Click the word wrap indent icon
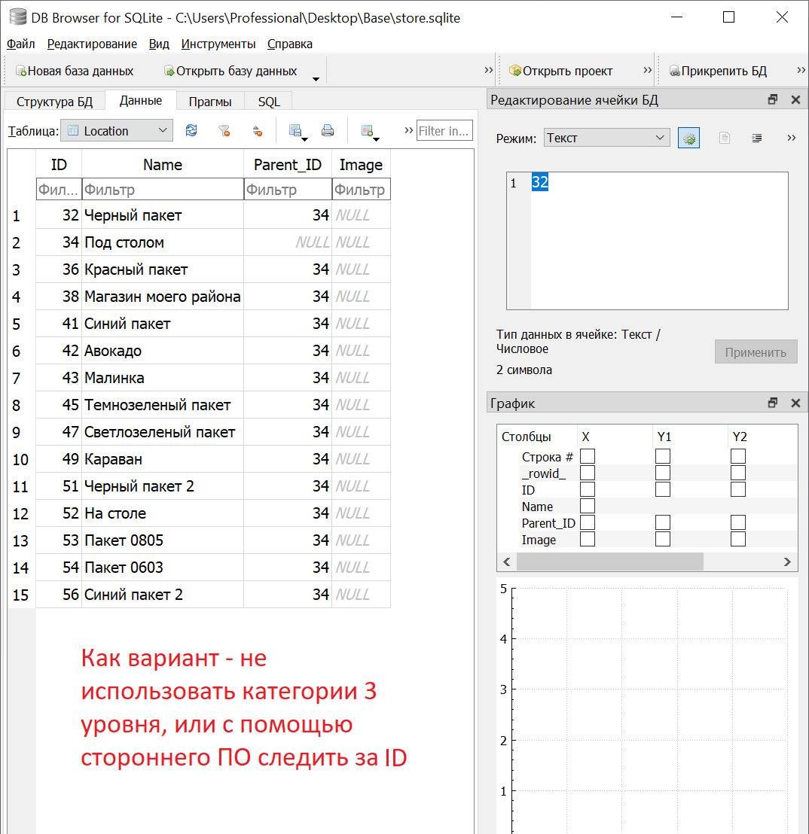809x834 pixels. [x=756, y=138]
